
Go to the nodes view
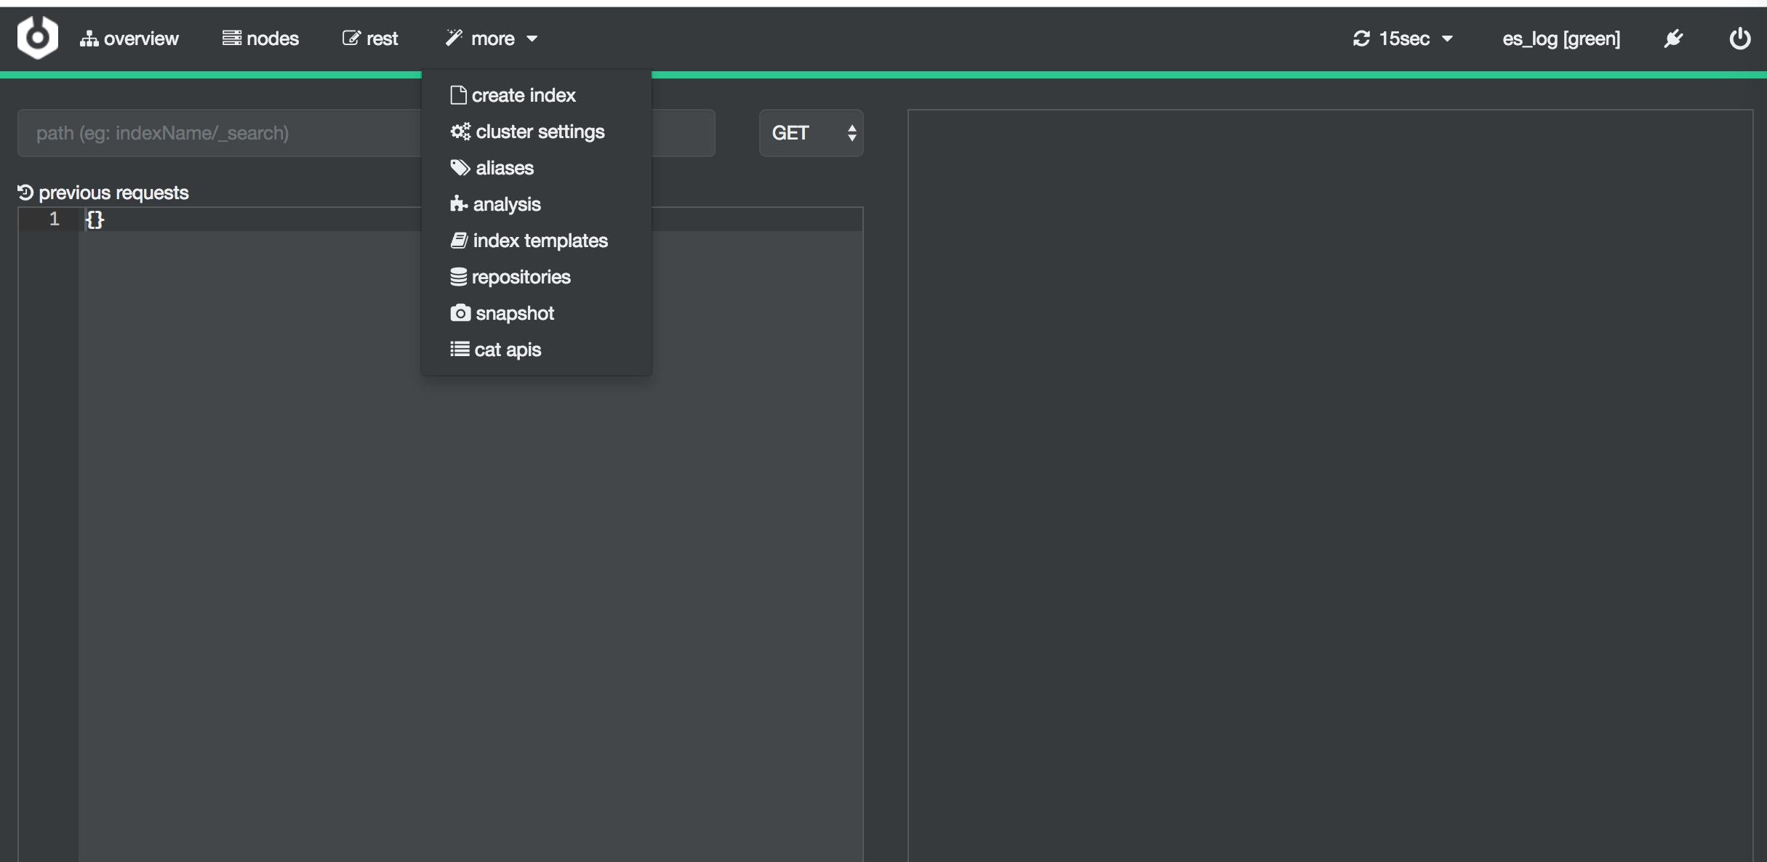(x=260, y=39)
